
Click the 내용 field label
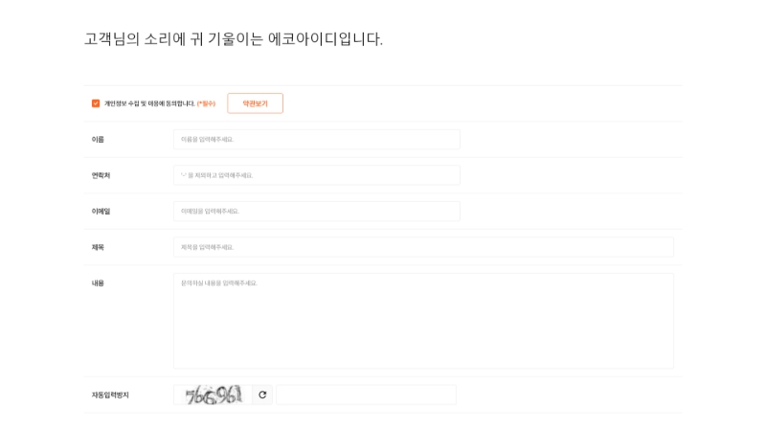[98, 282]
